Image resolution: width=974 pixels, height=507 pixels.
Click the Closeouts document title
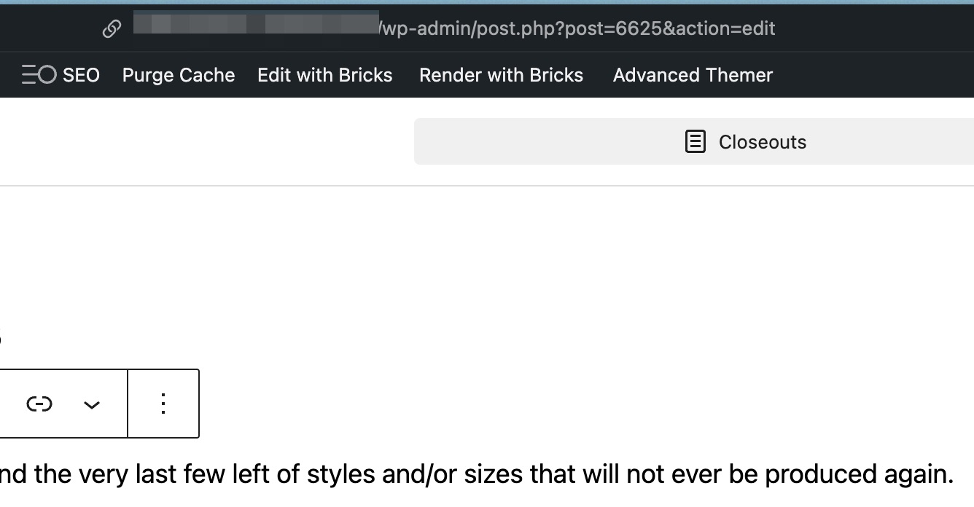(763, 142)
